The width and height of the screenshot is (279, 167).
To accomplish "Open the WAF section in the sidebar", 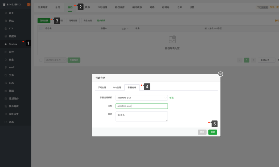I will 12,67.
